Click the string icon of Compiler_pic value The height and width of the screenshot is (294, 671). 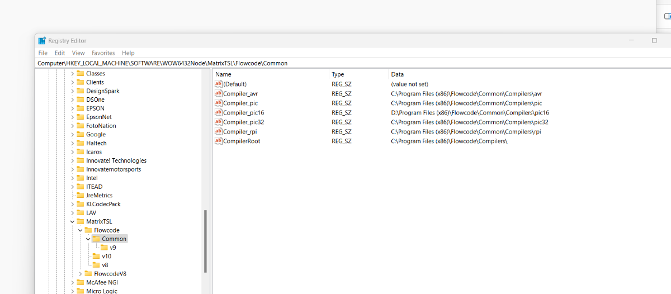click(219, 103)
